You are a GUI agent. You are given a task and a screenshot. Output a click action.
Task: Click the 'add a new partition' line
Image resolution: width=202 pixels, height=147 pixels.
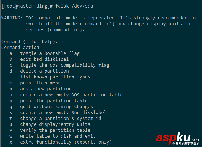(46, 89)
